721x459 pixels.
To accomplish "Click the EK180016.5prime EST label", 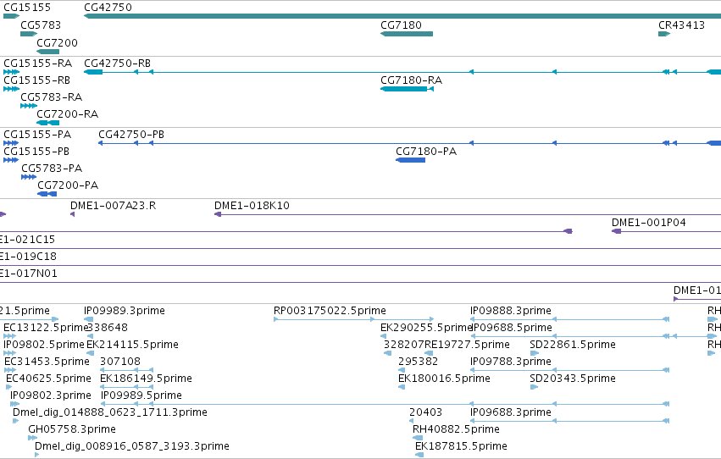I will (444, 379).
